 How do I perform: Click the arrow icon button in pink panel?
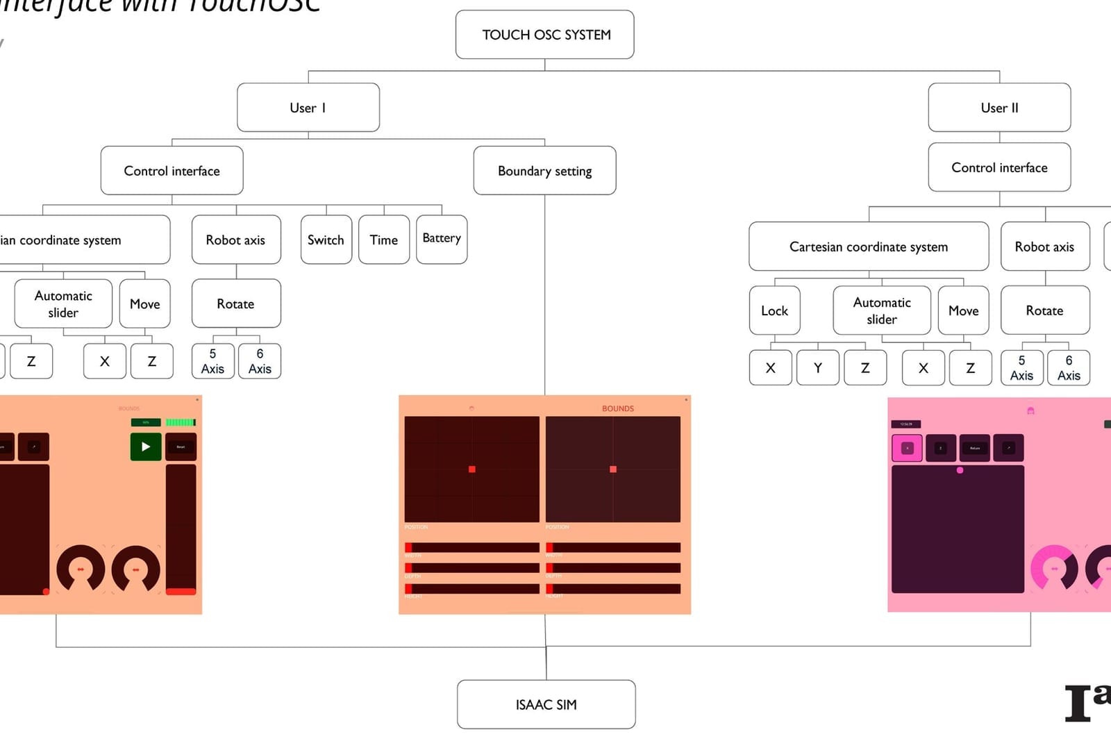[x=1008, y=448]
